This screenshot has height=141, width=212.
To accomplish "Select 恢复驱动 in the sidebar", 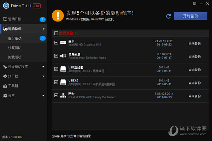I will pos(15,48).
